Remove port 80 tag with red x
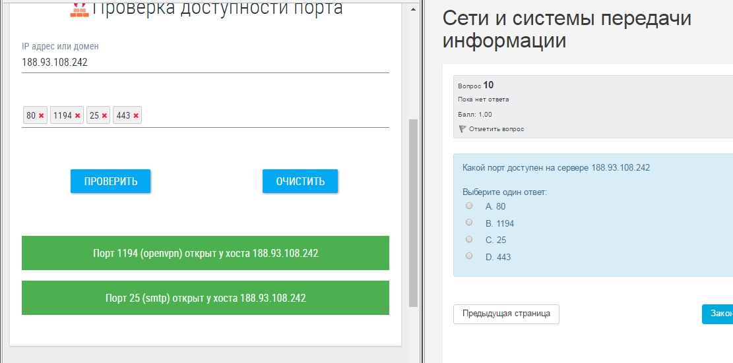 point(42,116)
